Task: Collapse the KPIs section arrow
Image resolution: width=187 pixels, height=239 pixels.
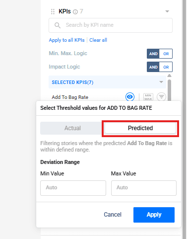Action: coord(167,11)
